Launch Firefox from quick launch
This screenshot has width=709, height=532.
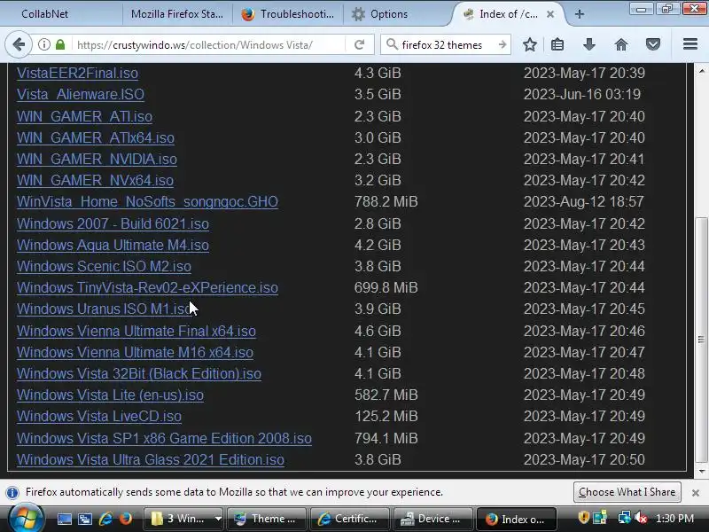click(x=126, y=519)
